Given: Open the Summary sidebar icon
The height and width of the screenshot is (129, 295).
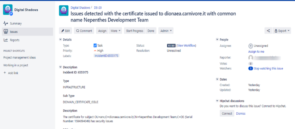Looking at the screenshot, I should point(6,23).
